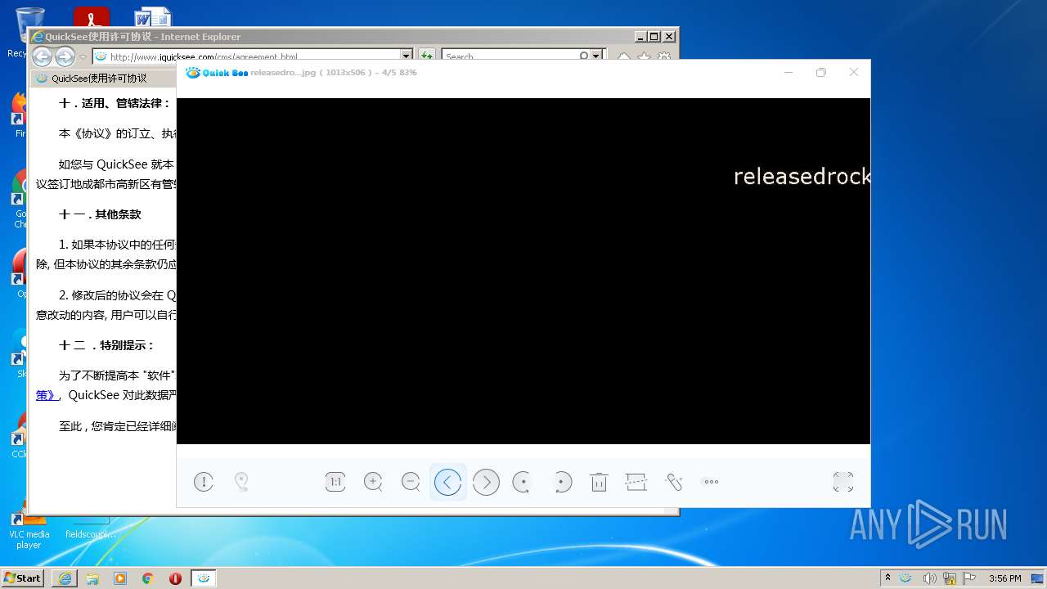Click heading 十二．特别提示 in IE page
The image size is (1047, 589).
(106, 345)
